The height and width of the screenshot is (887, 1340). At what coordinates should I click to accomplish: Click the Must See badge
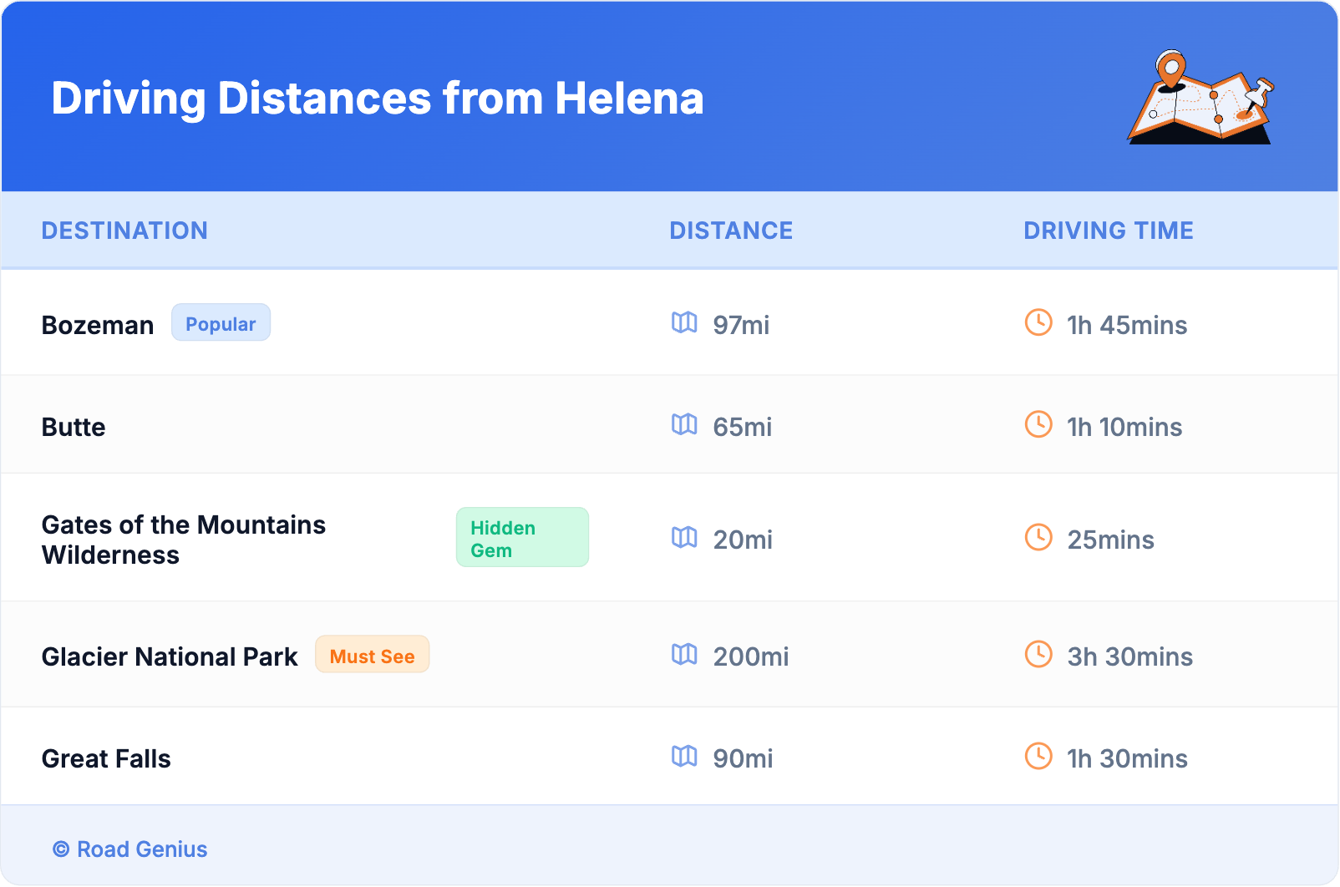click(372, 655)
